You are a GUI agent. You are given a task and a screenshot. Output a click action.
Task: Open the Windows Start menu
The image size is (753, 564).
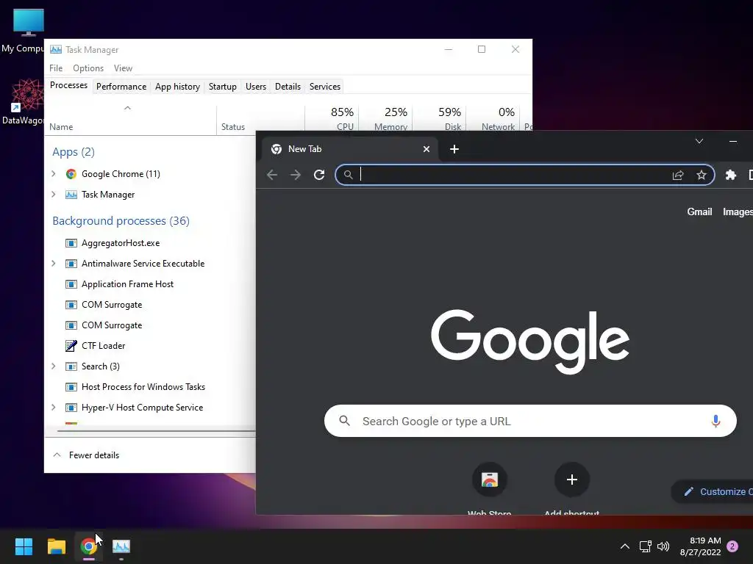click(24, 546)
